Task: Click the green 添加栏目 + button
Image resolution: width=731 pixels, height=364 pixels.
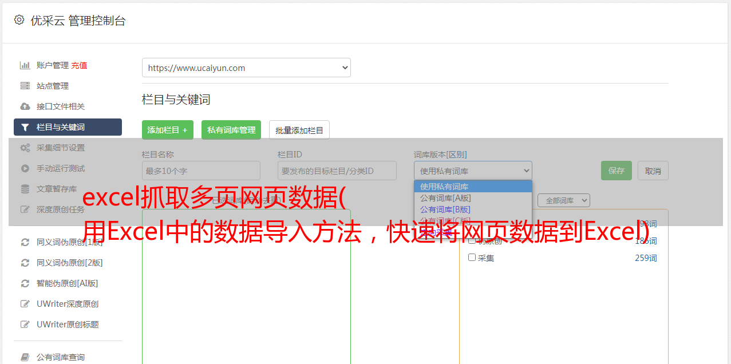Action: pos(168,130)
